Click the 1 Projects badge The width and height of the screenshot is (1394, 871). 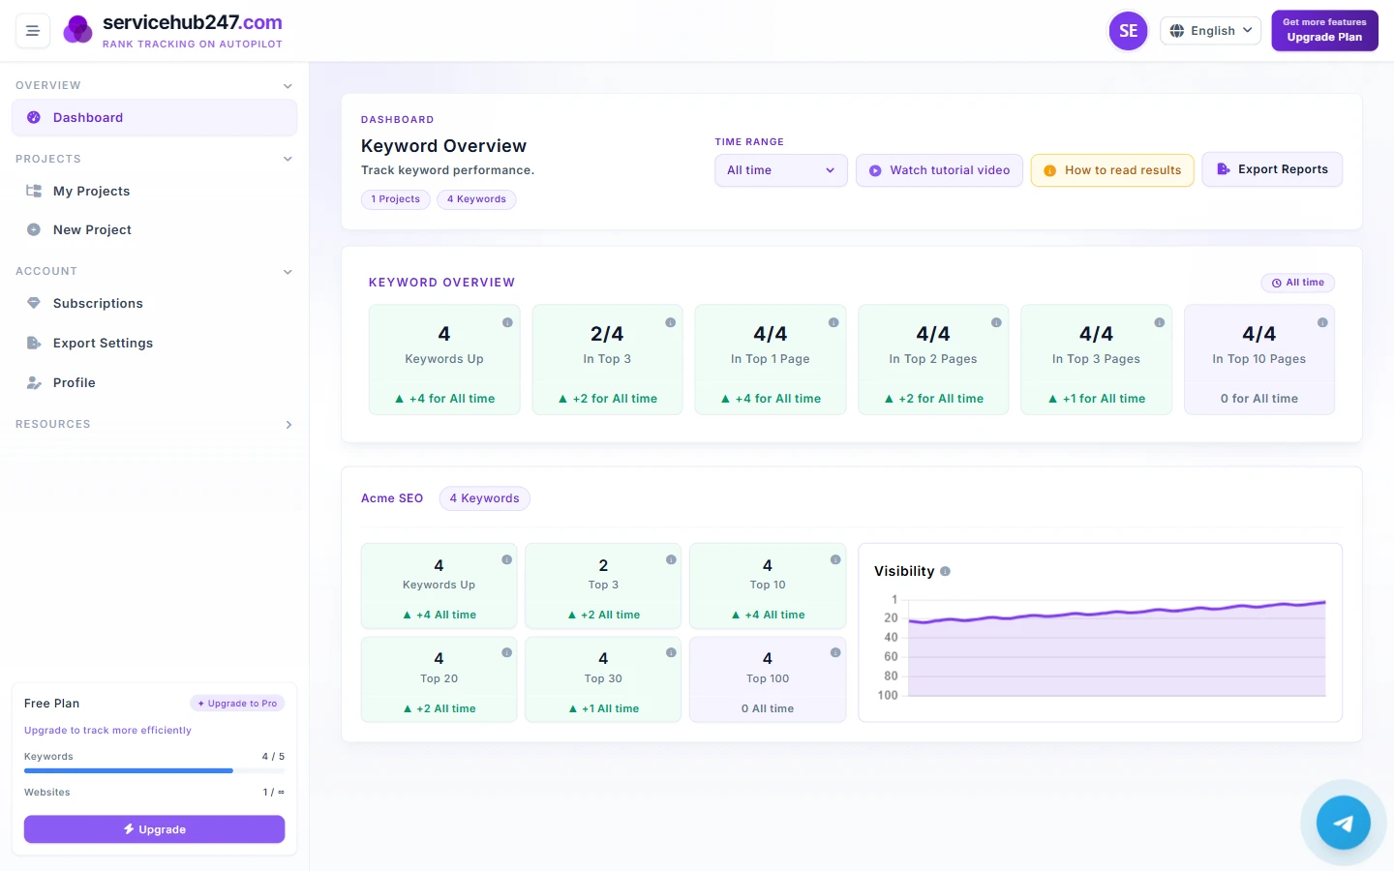[396, 199]
